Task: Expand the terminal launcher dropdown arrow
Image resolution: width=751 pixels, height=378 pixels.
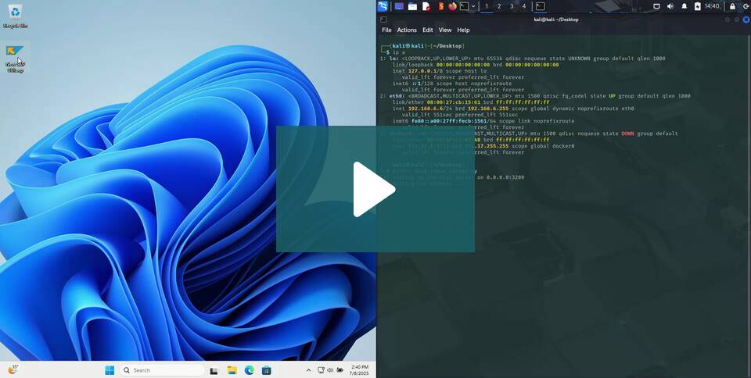Action: (x=473, y=6)
